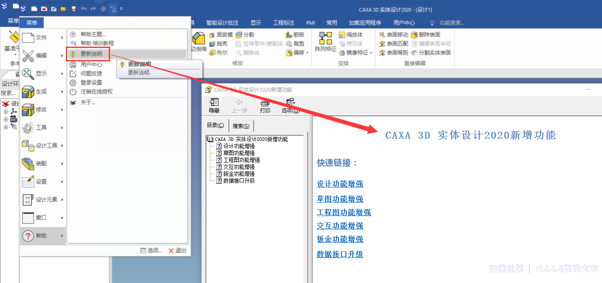The height and width of the screenshot is (283, 602).
Task: Click 退出 exit button at menu bottom
Action: 178,251
